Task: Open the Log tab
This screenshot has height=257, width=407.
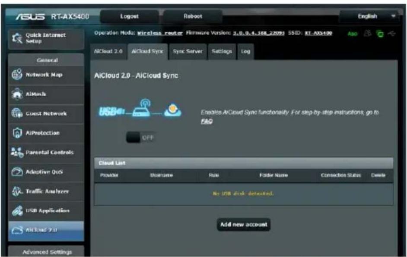Action: point(245,51)
